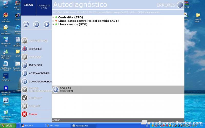Click the AYUDA AUTODIAGNOSIS label

pos(40,90)
